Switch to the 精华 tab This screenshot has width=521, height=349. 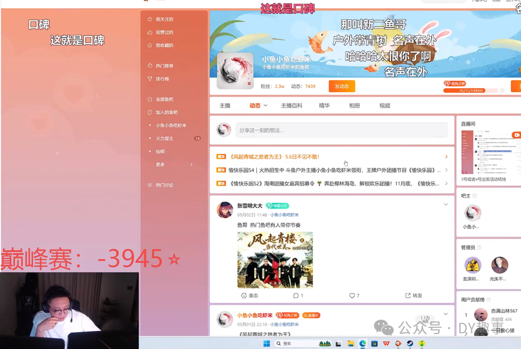pos(324,105)
